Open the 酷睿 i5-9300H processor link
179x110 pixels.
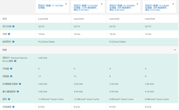[157, 8]
